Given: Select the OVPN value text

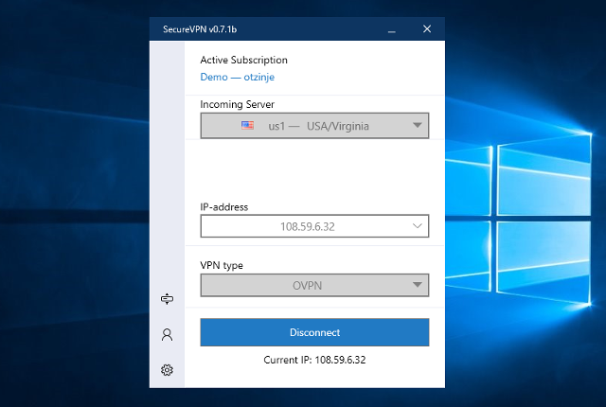Looking at the screenshot, I should tap(307, 285).
